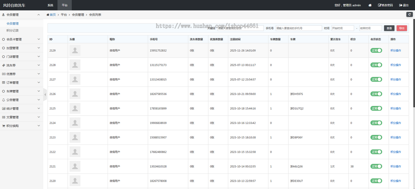Click the 退出 logout icon

[x=401, y=5]
